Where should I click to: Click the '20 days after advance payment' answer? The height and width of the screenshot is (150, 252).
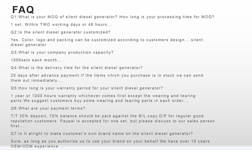107,75
